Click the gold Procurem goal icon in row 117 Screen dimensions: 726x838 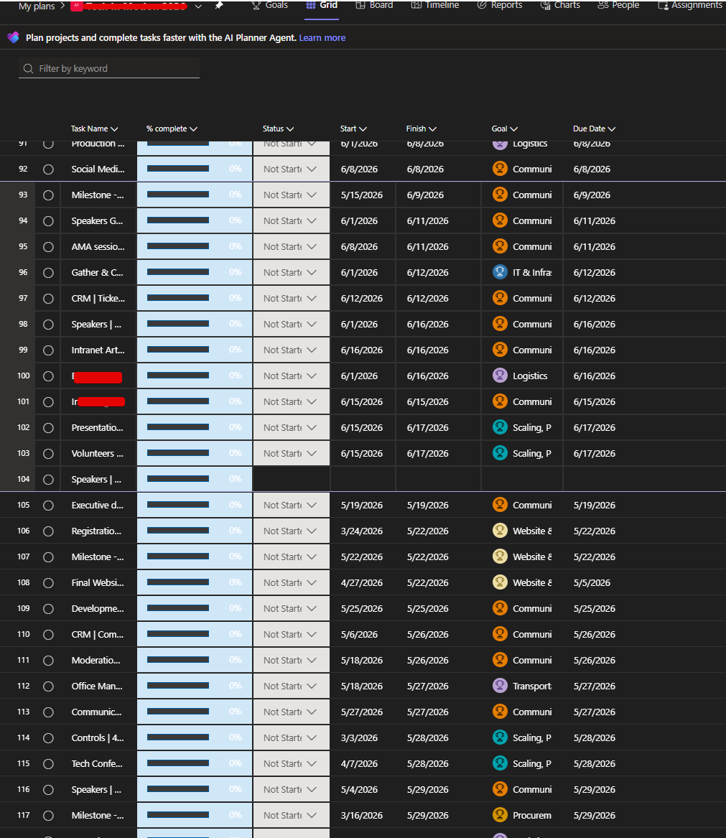point(500,814)
